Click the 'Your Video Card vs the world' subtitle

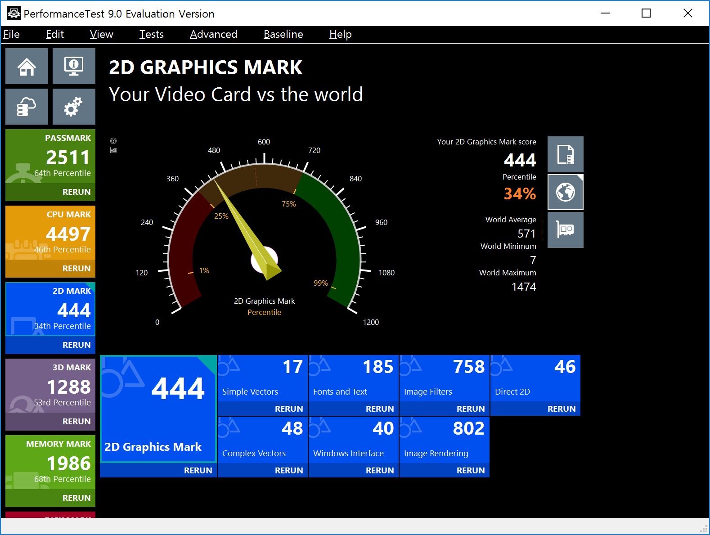tap(236, 94)
